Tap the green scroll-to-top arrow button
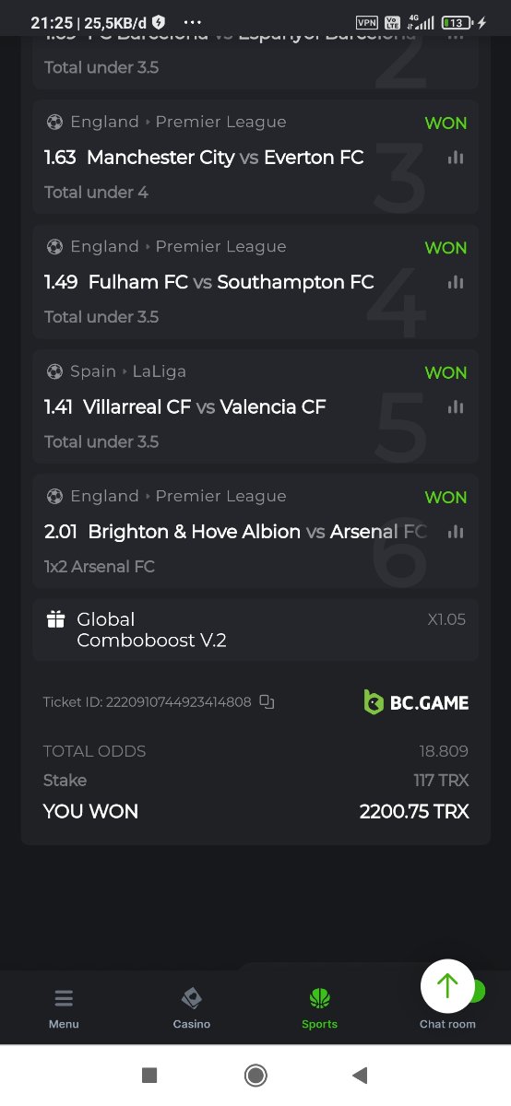This screenshot has width=511, height=1106. coord(447,986)
